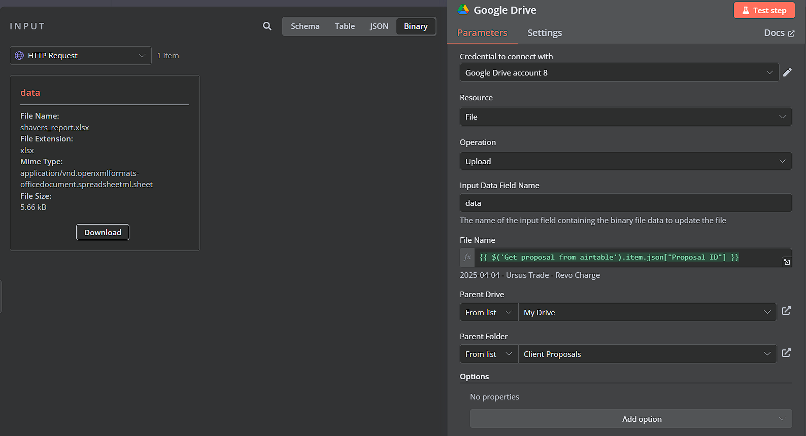Open Parent Drive external link icon
The image size is (806, 436).
click(x=786, y=311)
